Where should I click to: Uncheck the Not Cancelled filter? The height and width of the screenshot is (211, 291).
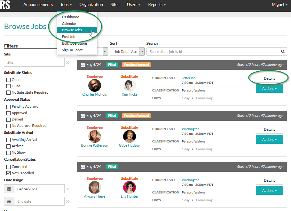8,173
